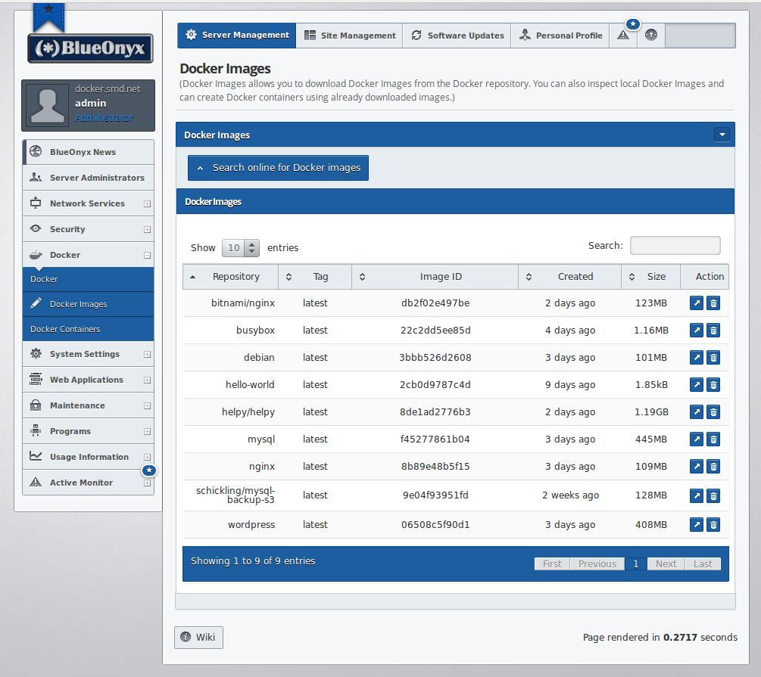
Task: Open inspect action for wordpress image
Action: point(697,524)
